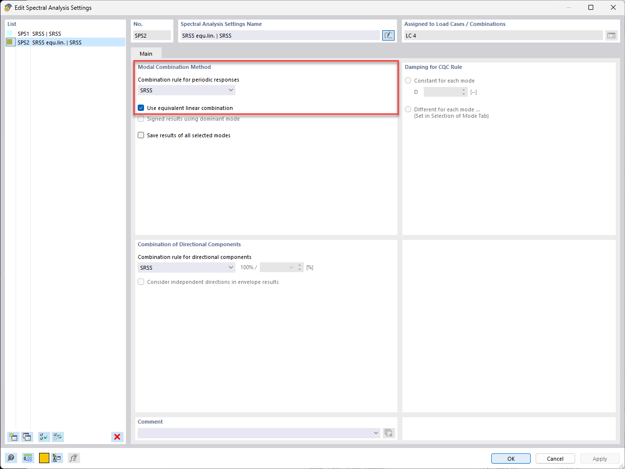This screenshot has height=469, width=625.
Task: Open the help icon at the bottom left
Action: (x=11, y=458)
